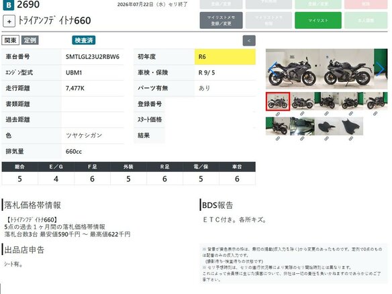Collapse the detail panel with the < arrow

click(249, 40)
